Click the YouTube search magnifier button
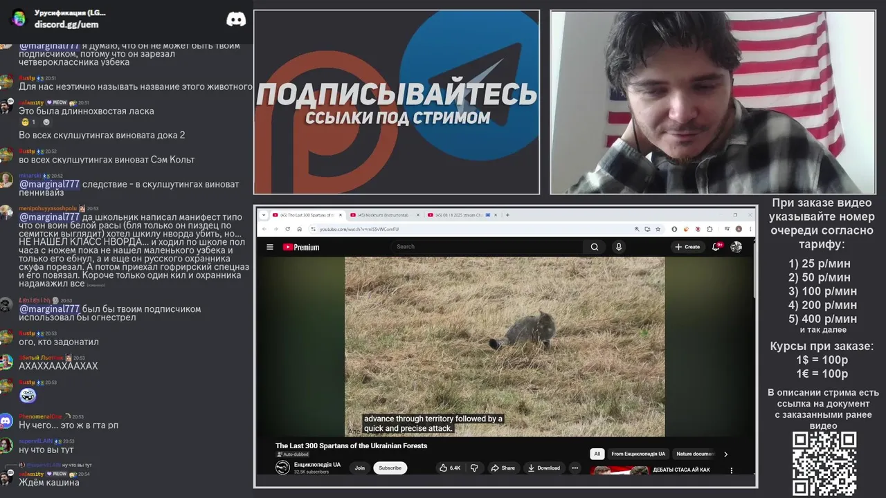Viewport: 886px width, 498px height. click(x=594, y=247)
